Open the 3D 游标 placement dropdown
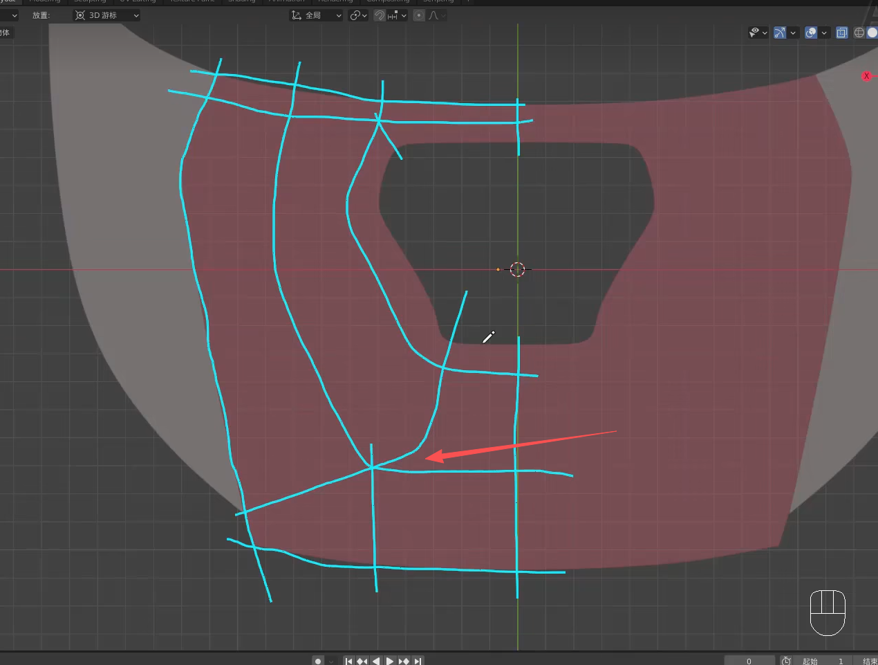Screen dimensions: 878x665 tap(106, 15)
